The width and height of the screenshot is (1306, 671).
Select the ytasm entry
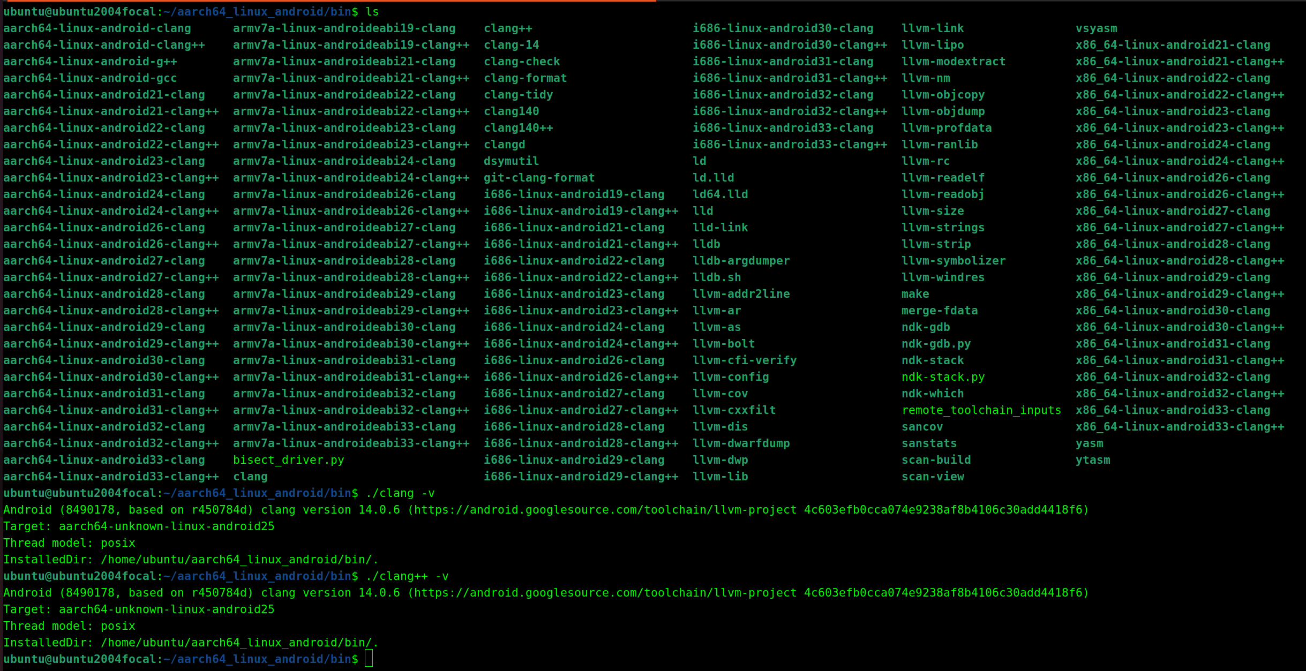(1093, 460)
